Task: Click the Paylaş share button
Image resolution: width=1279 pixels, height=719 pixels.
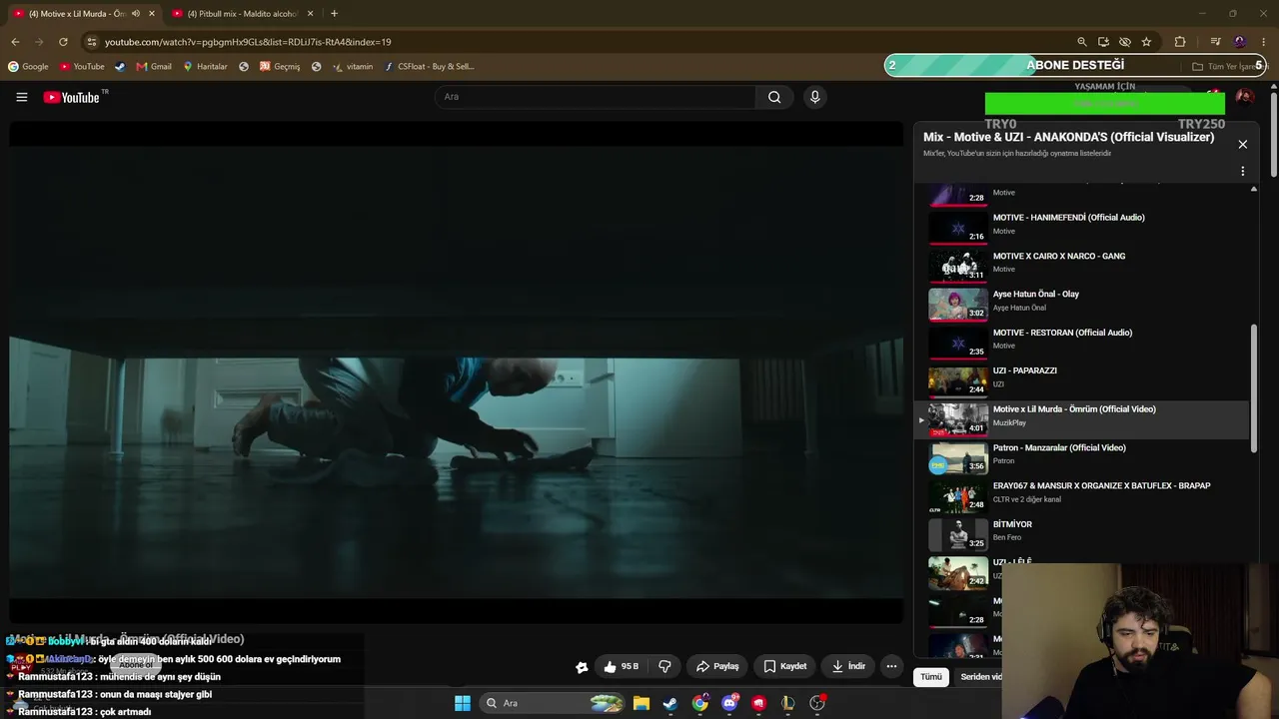Action: coord(717,666)
